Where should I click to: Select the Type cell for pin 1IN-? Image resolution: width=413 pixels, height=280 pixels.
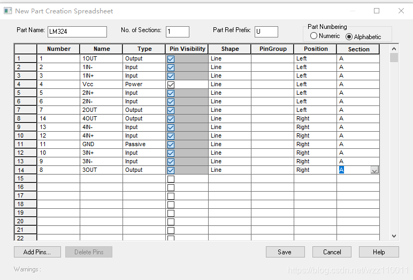pyautogui.click(x=144, y=67)
